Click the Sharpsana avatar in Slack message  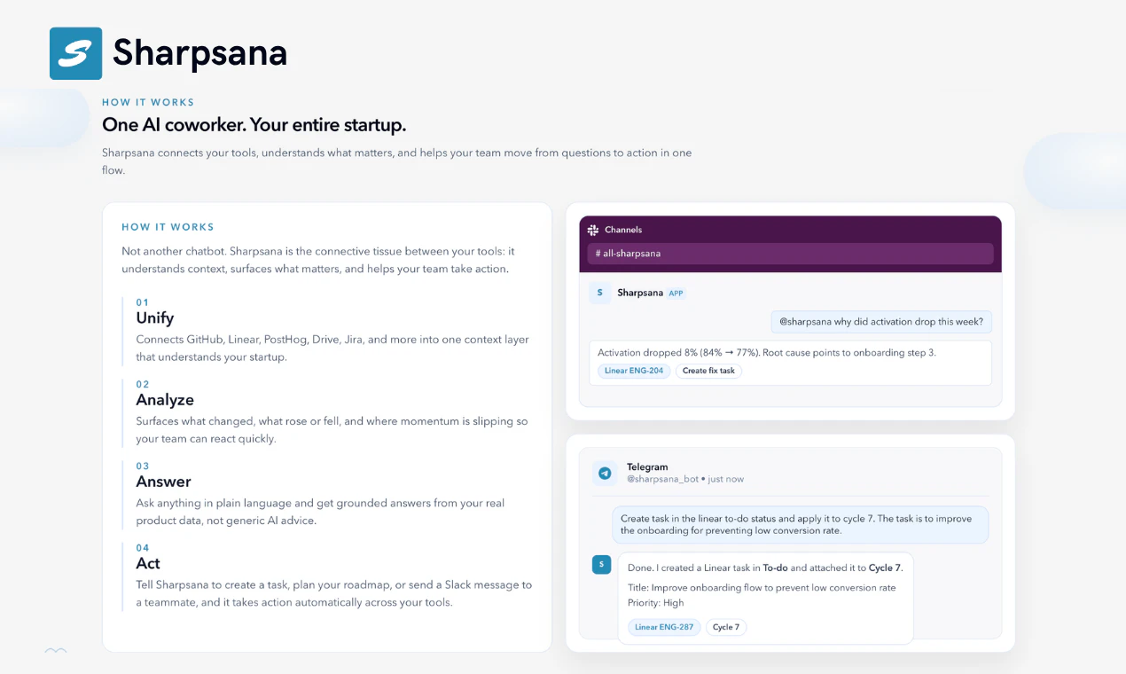point(599,292)
